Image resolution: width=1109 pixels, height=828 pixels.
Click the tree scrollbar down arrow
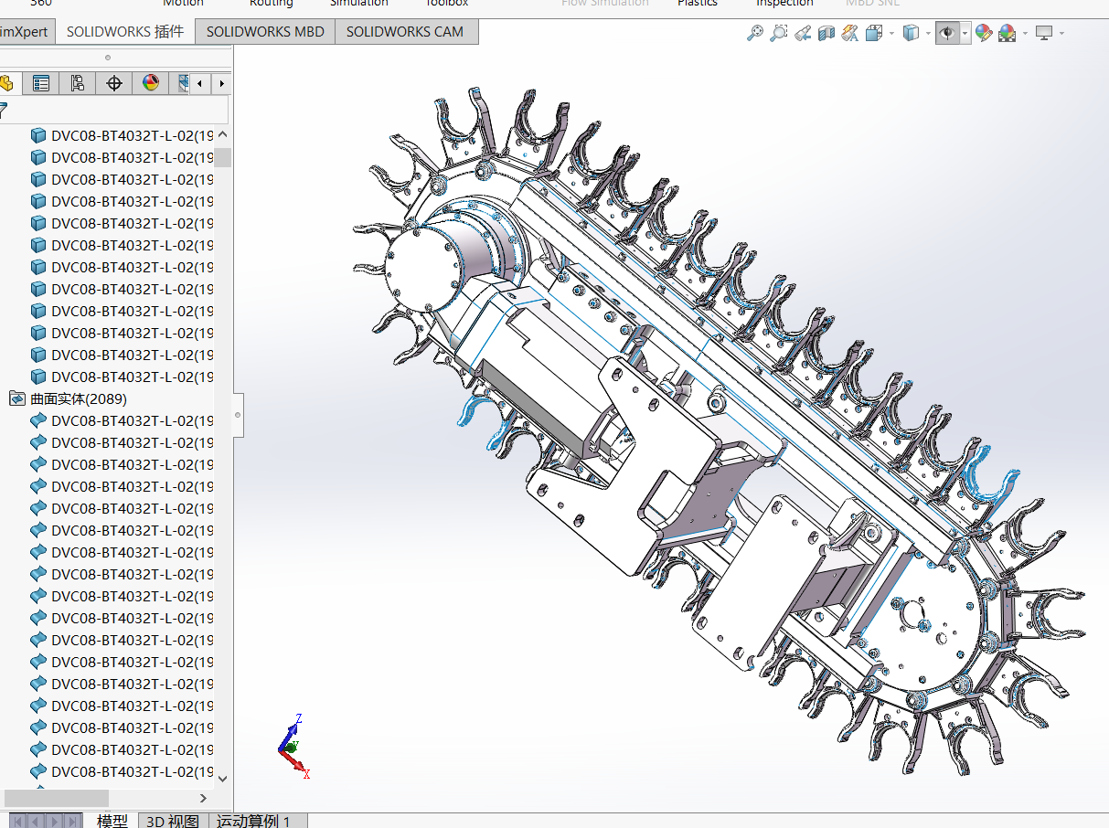coord(222,778)
